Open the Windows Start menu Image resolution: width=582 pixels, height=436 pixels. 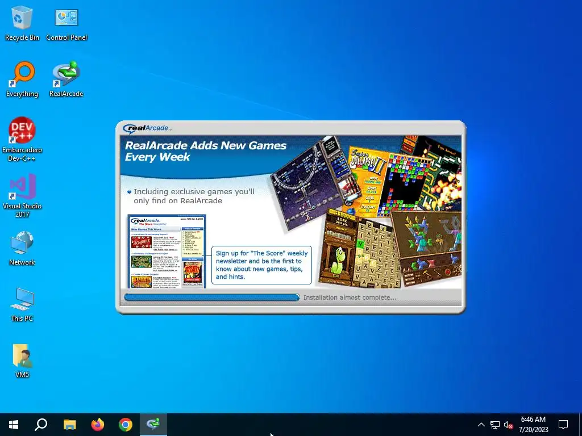[14, 425]
